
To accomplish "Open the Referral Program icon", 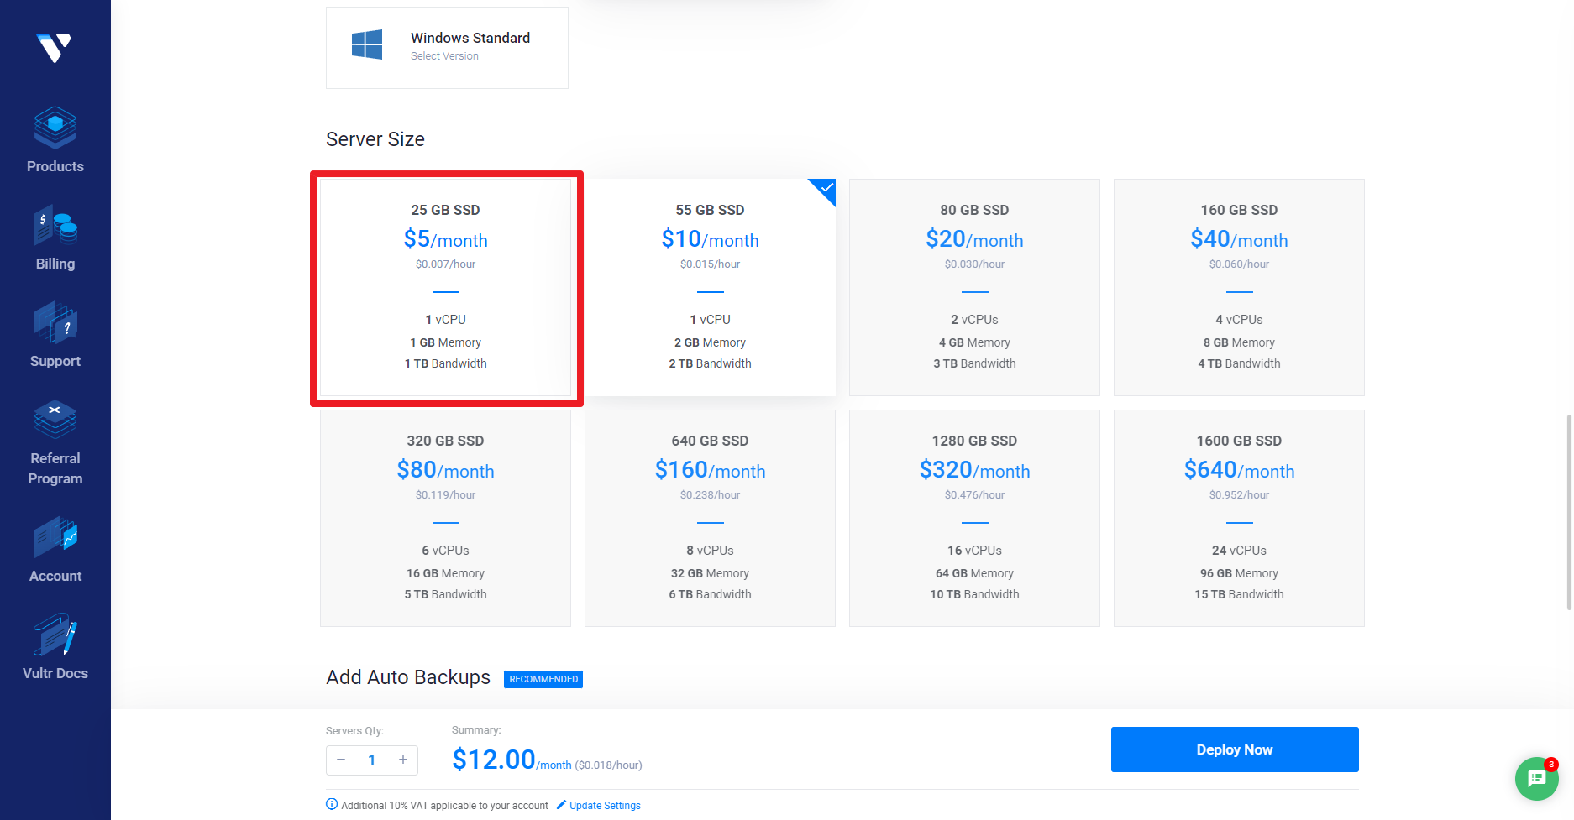I will click(55, 420).
